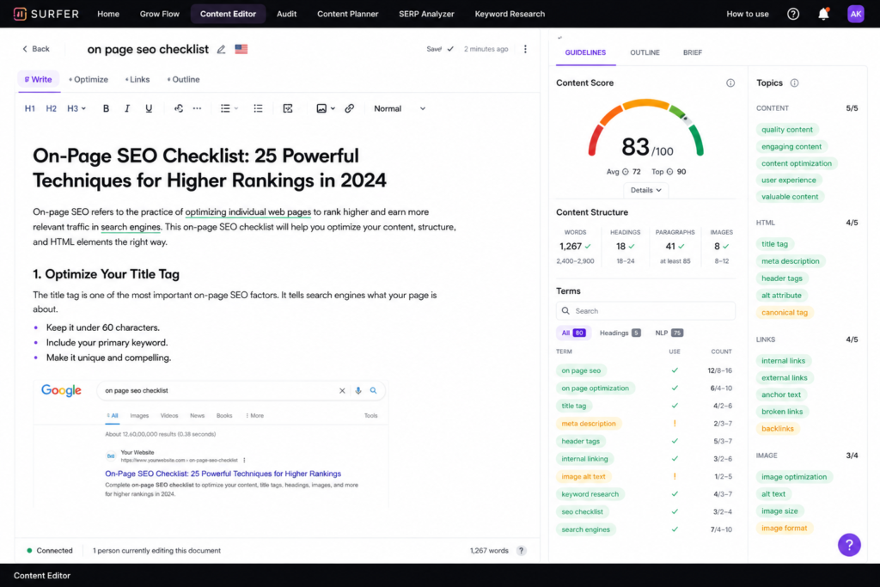880x587 pixels.
Task: Select the Links mode tab
Action: (137, 80)
